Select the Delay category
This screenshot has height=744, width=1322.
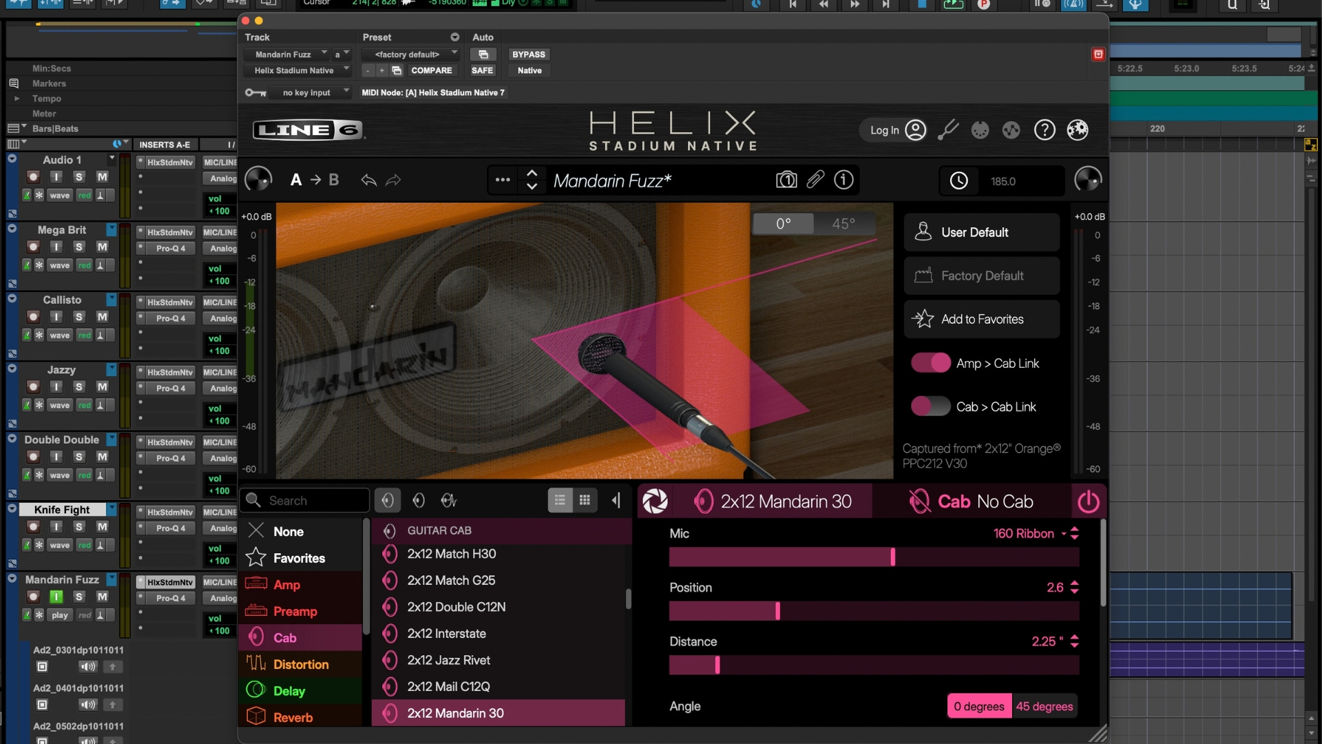pyautogui.click(x=300, y=690)
